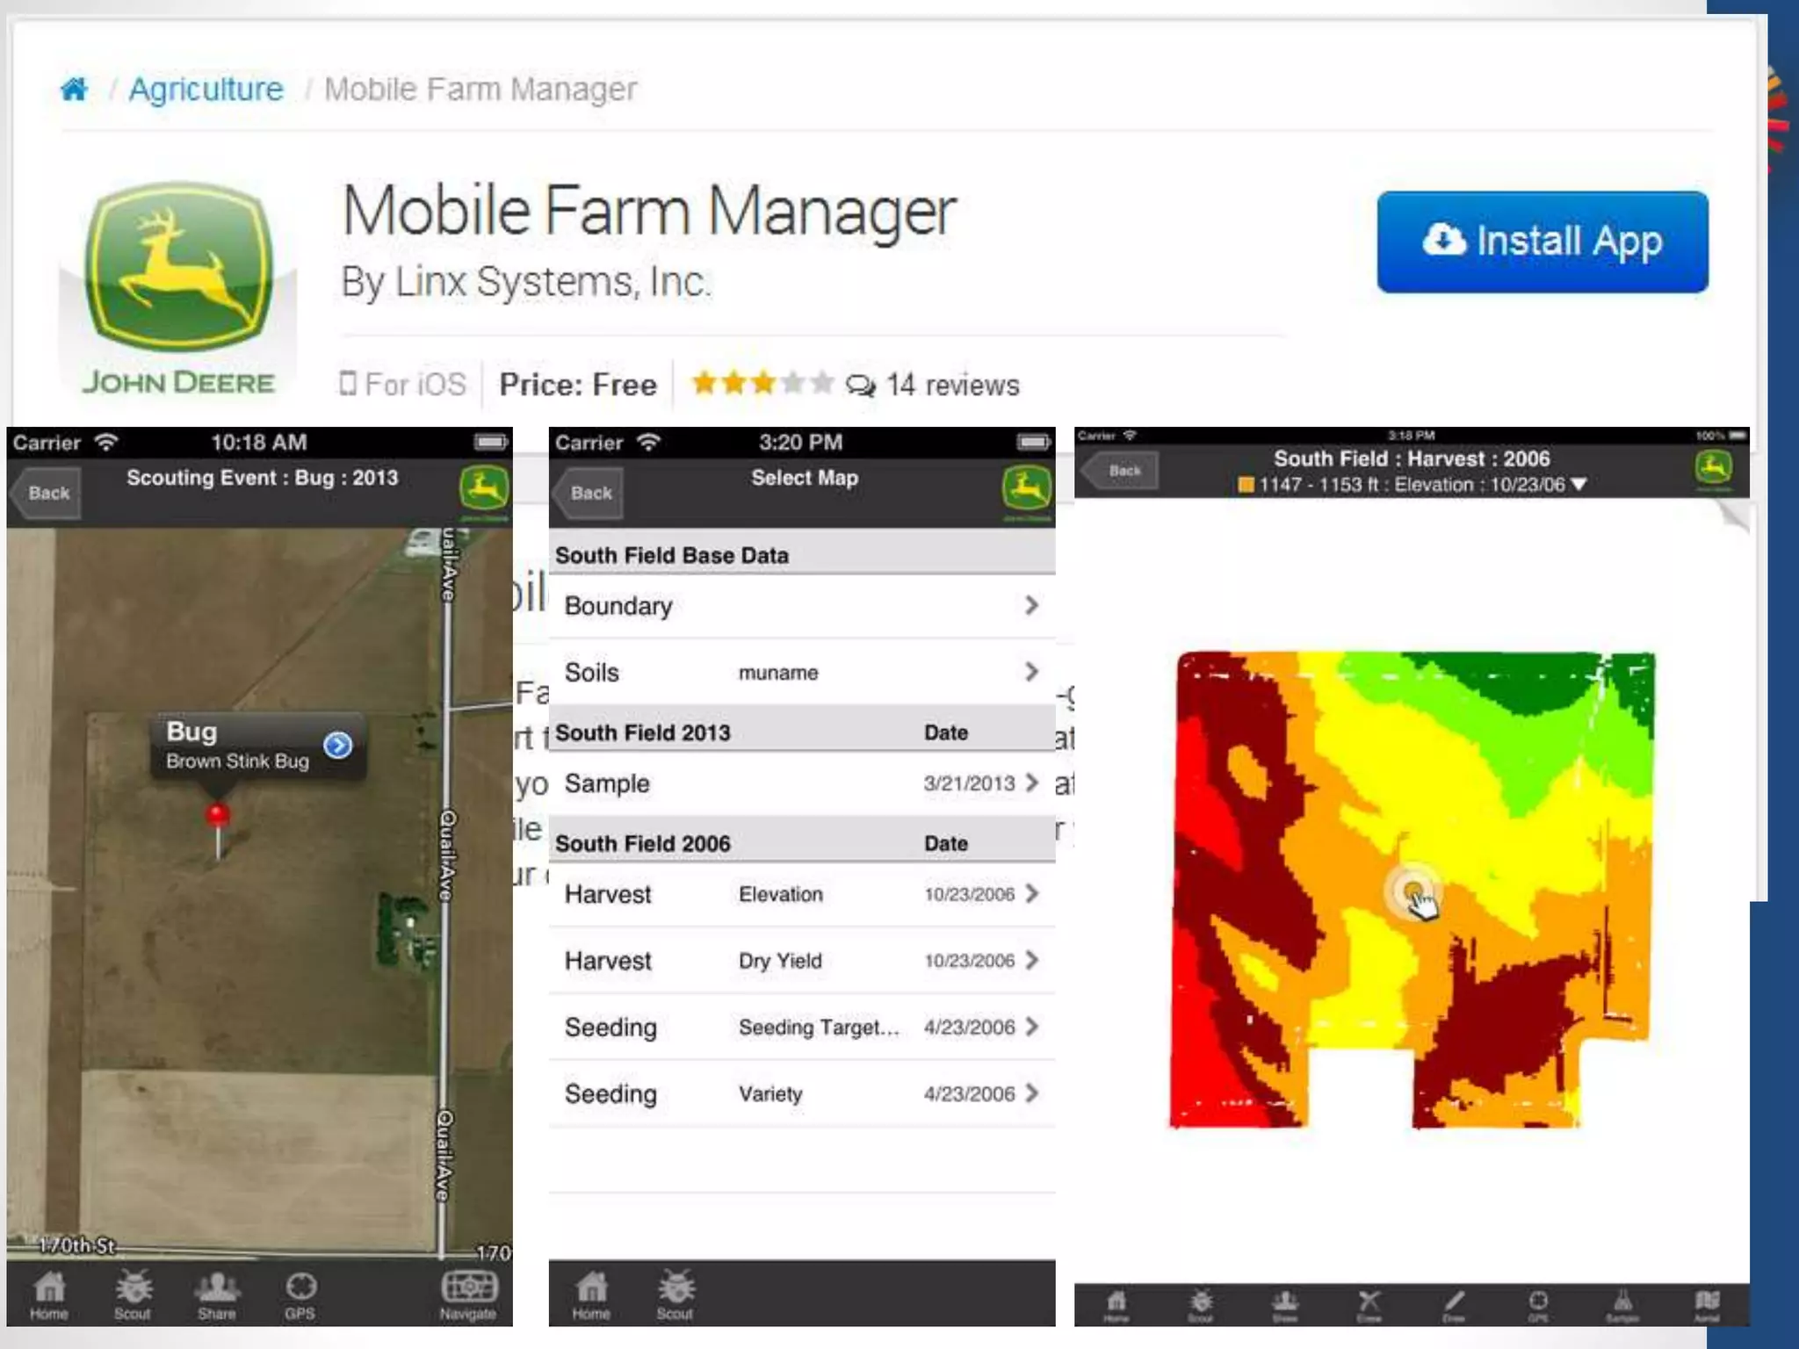
Task: Expand the Boundary row chevron
Action: 1031,605
